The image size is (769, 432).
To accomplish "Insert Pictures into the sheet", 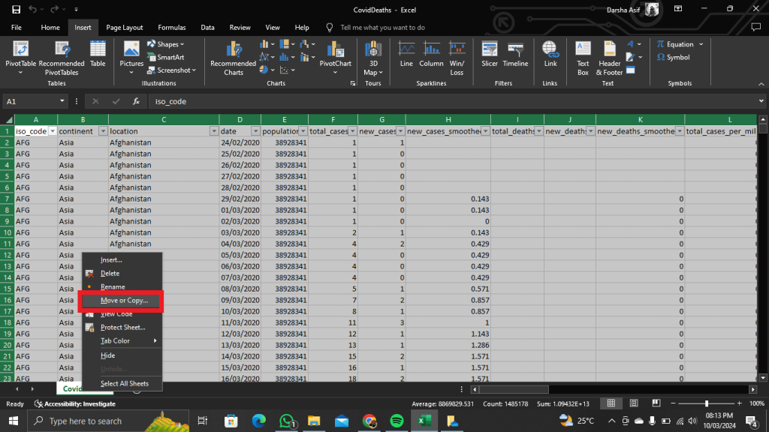I will [x=131, y=59].
